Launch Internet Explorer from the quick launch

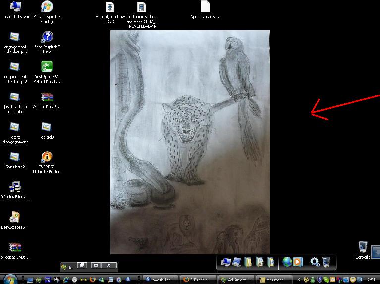(x=66, y=280)
